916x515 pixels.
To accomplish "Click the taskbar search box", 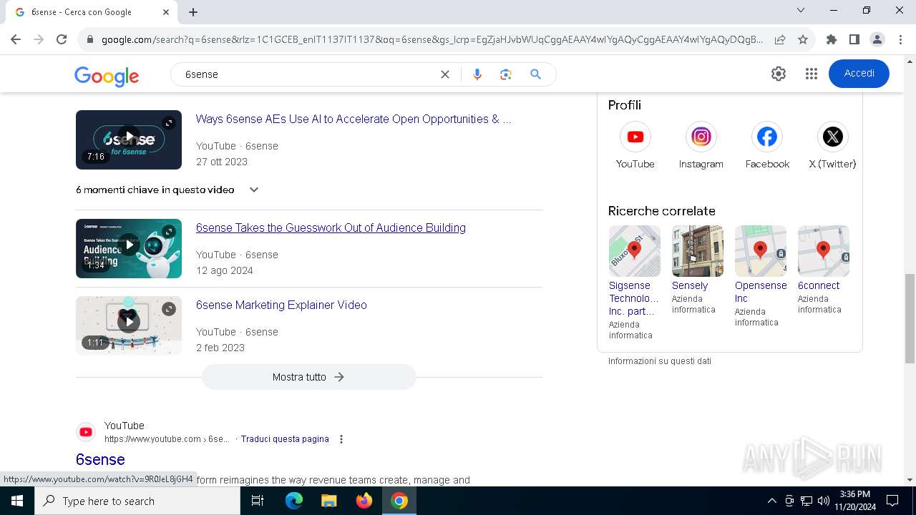I will [x=137, y=501].
